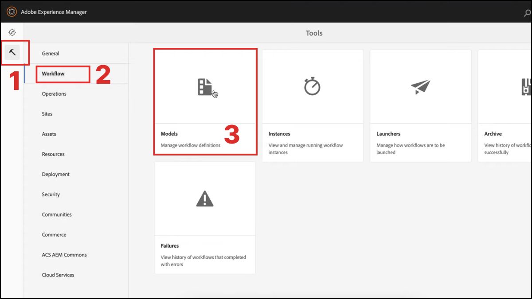Open the Assets category
The image size is (532, 299).
(x=49, y=134)
